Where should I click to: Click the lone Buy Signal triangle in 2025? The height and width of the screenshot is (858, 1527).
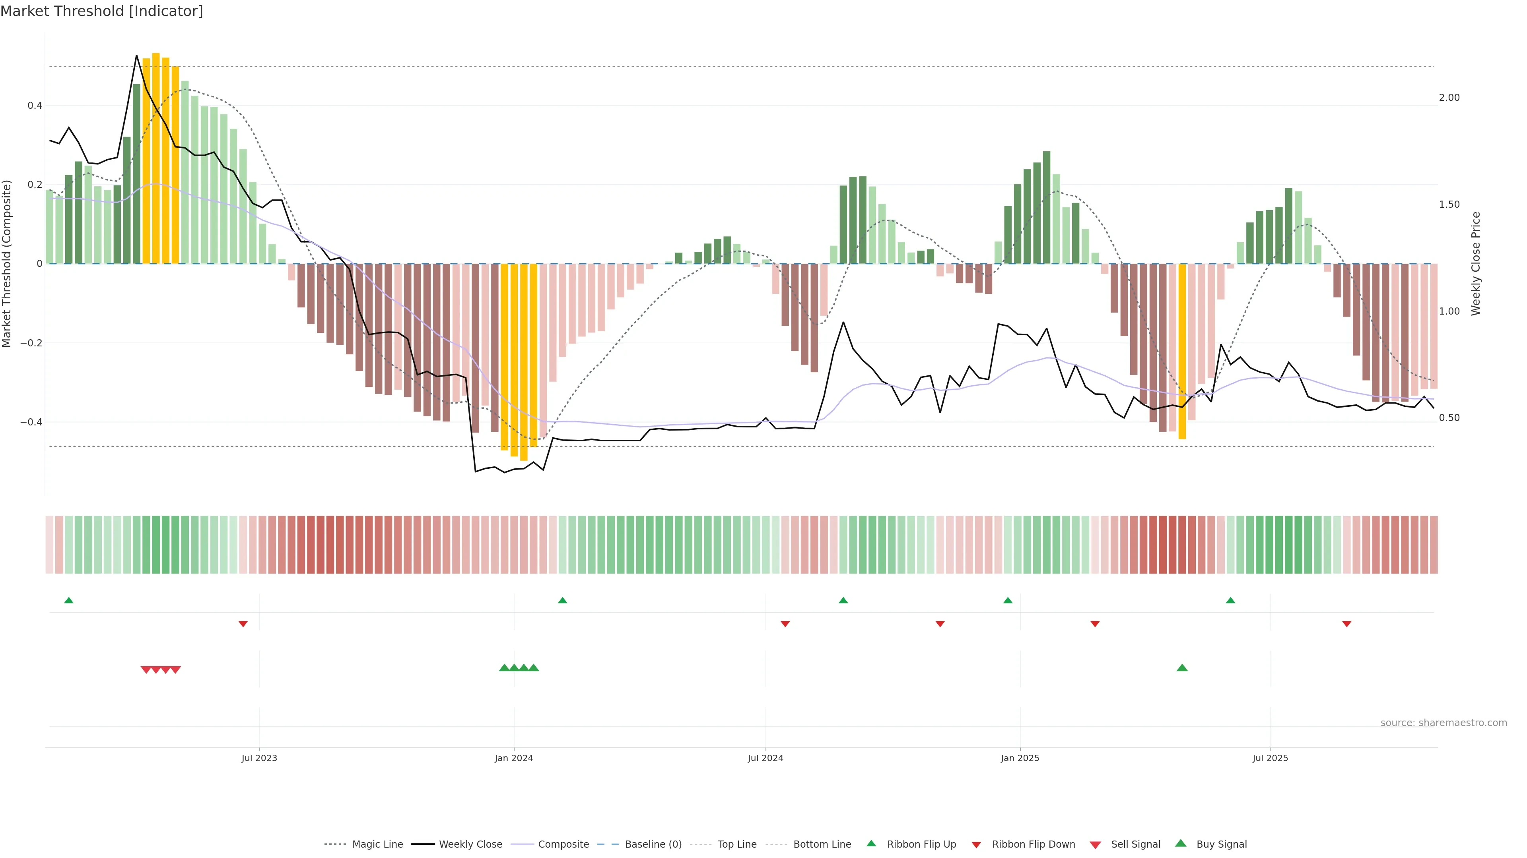point(1182,668)
